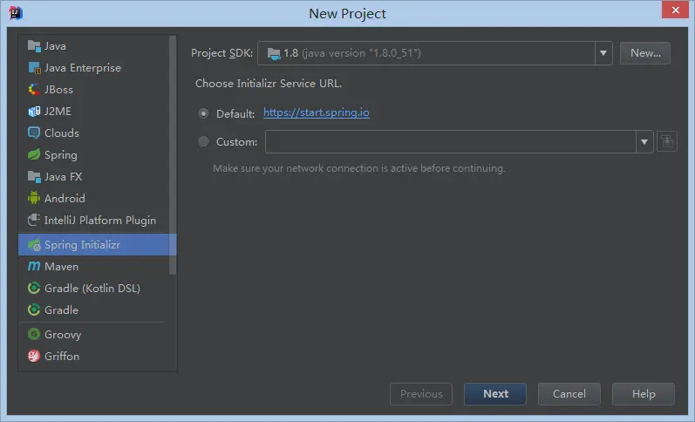The width and height of the screenshot is (695, 422).
Task: Click the Android robot icon
Action: tap(34, 198)
